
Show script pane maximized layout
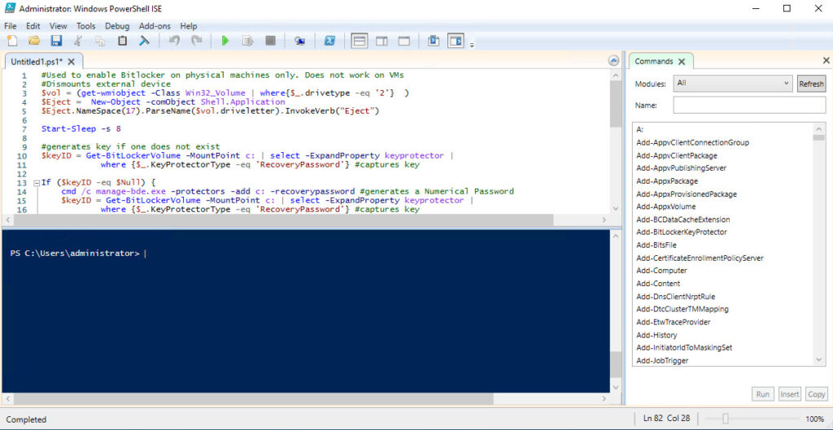point(403,41)
